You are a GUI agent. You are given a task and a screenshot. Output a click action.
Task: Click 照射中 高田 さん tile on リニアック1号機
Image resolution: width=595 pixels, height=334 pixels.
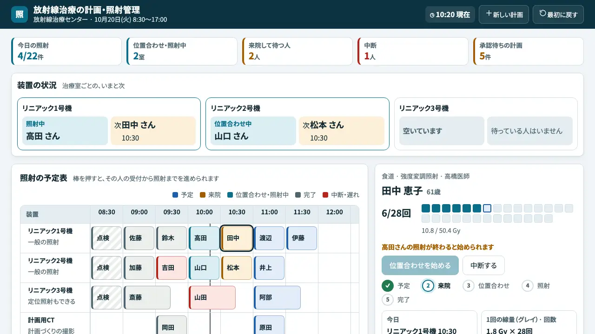65,131
